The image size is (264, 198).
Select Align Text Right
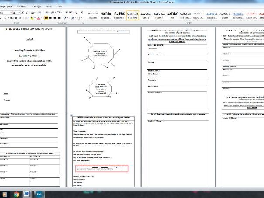(55, 18)
